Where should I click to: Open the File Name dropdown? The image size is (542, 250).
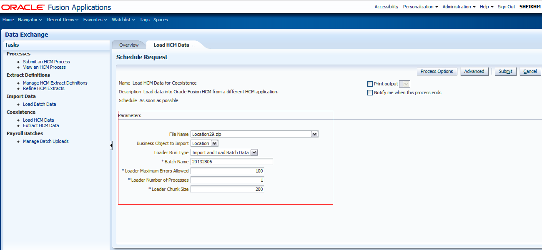(x=315, y=134)
